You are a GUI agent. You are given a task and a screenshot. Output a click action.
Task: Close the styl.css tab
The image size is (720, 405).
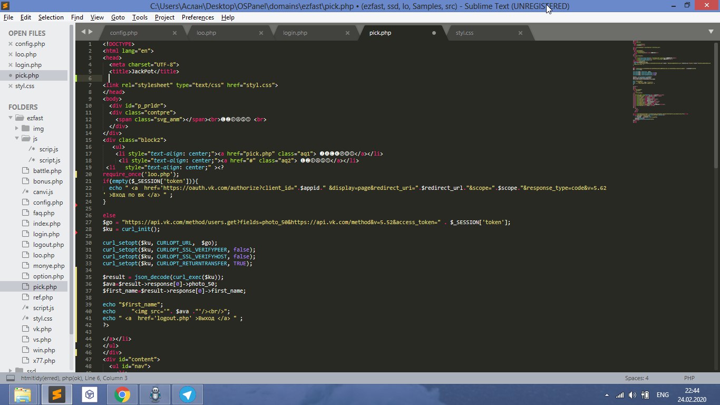click(x=520, y=33)
